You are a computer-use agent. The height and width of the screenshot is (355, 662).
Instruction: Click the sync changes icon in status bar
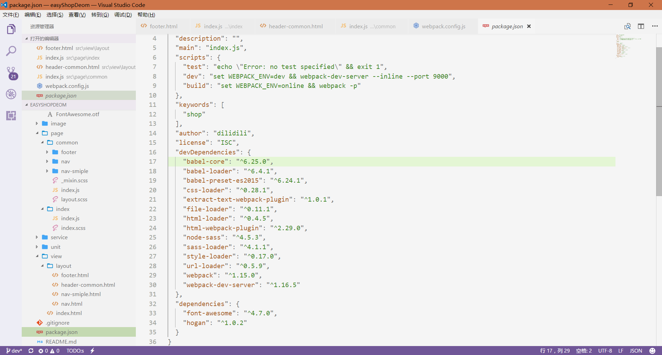pos(31,351)
